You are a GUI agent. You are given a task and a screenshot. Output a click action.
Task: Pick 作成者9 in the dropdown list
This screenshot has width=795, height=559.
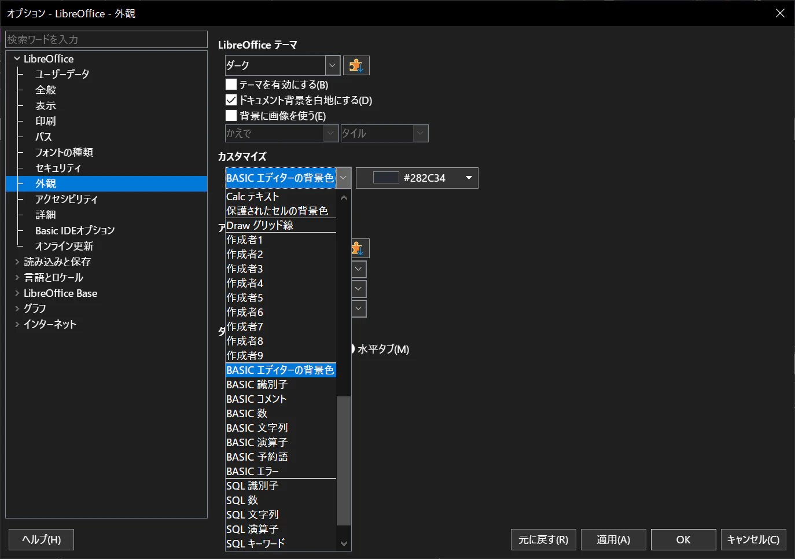coord(281,356)
